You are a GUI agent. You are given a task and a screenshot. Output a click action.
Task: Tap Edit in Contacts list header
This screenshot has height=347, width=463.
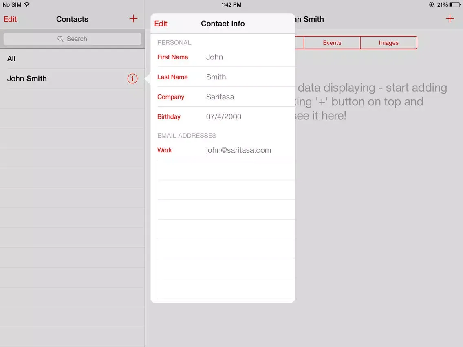(x=10, y=19)
